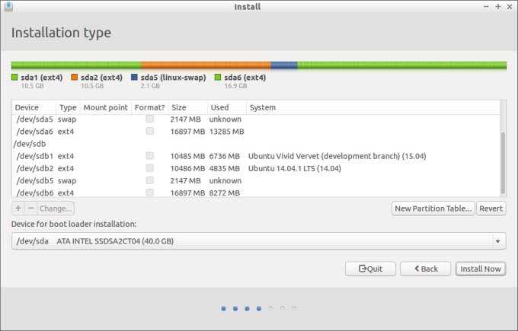Click the sda1 green legend square
Screen dimensions: 518x331
point(14,77)
